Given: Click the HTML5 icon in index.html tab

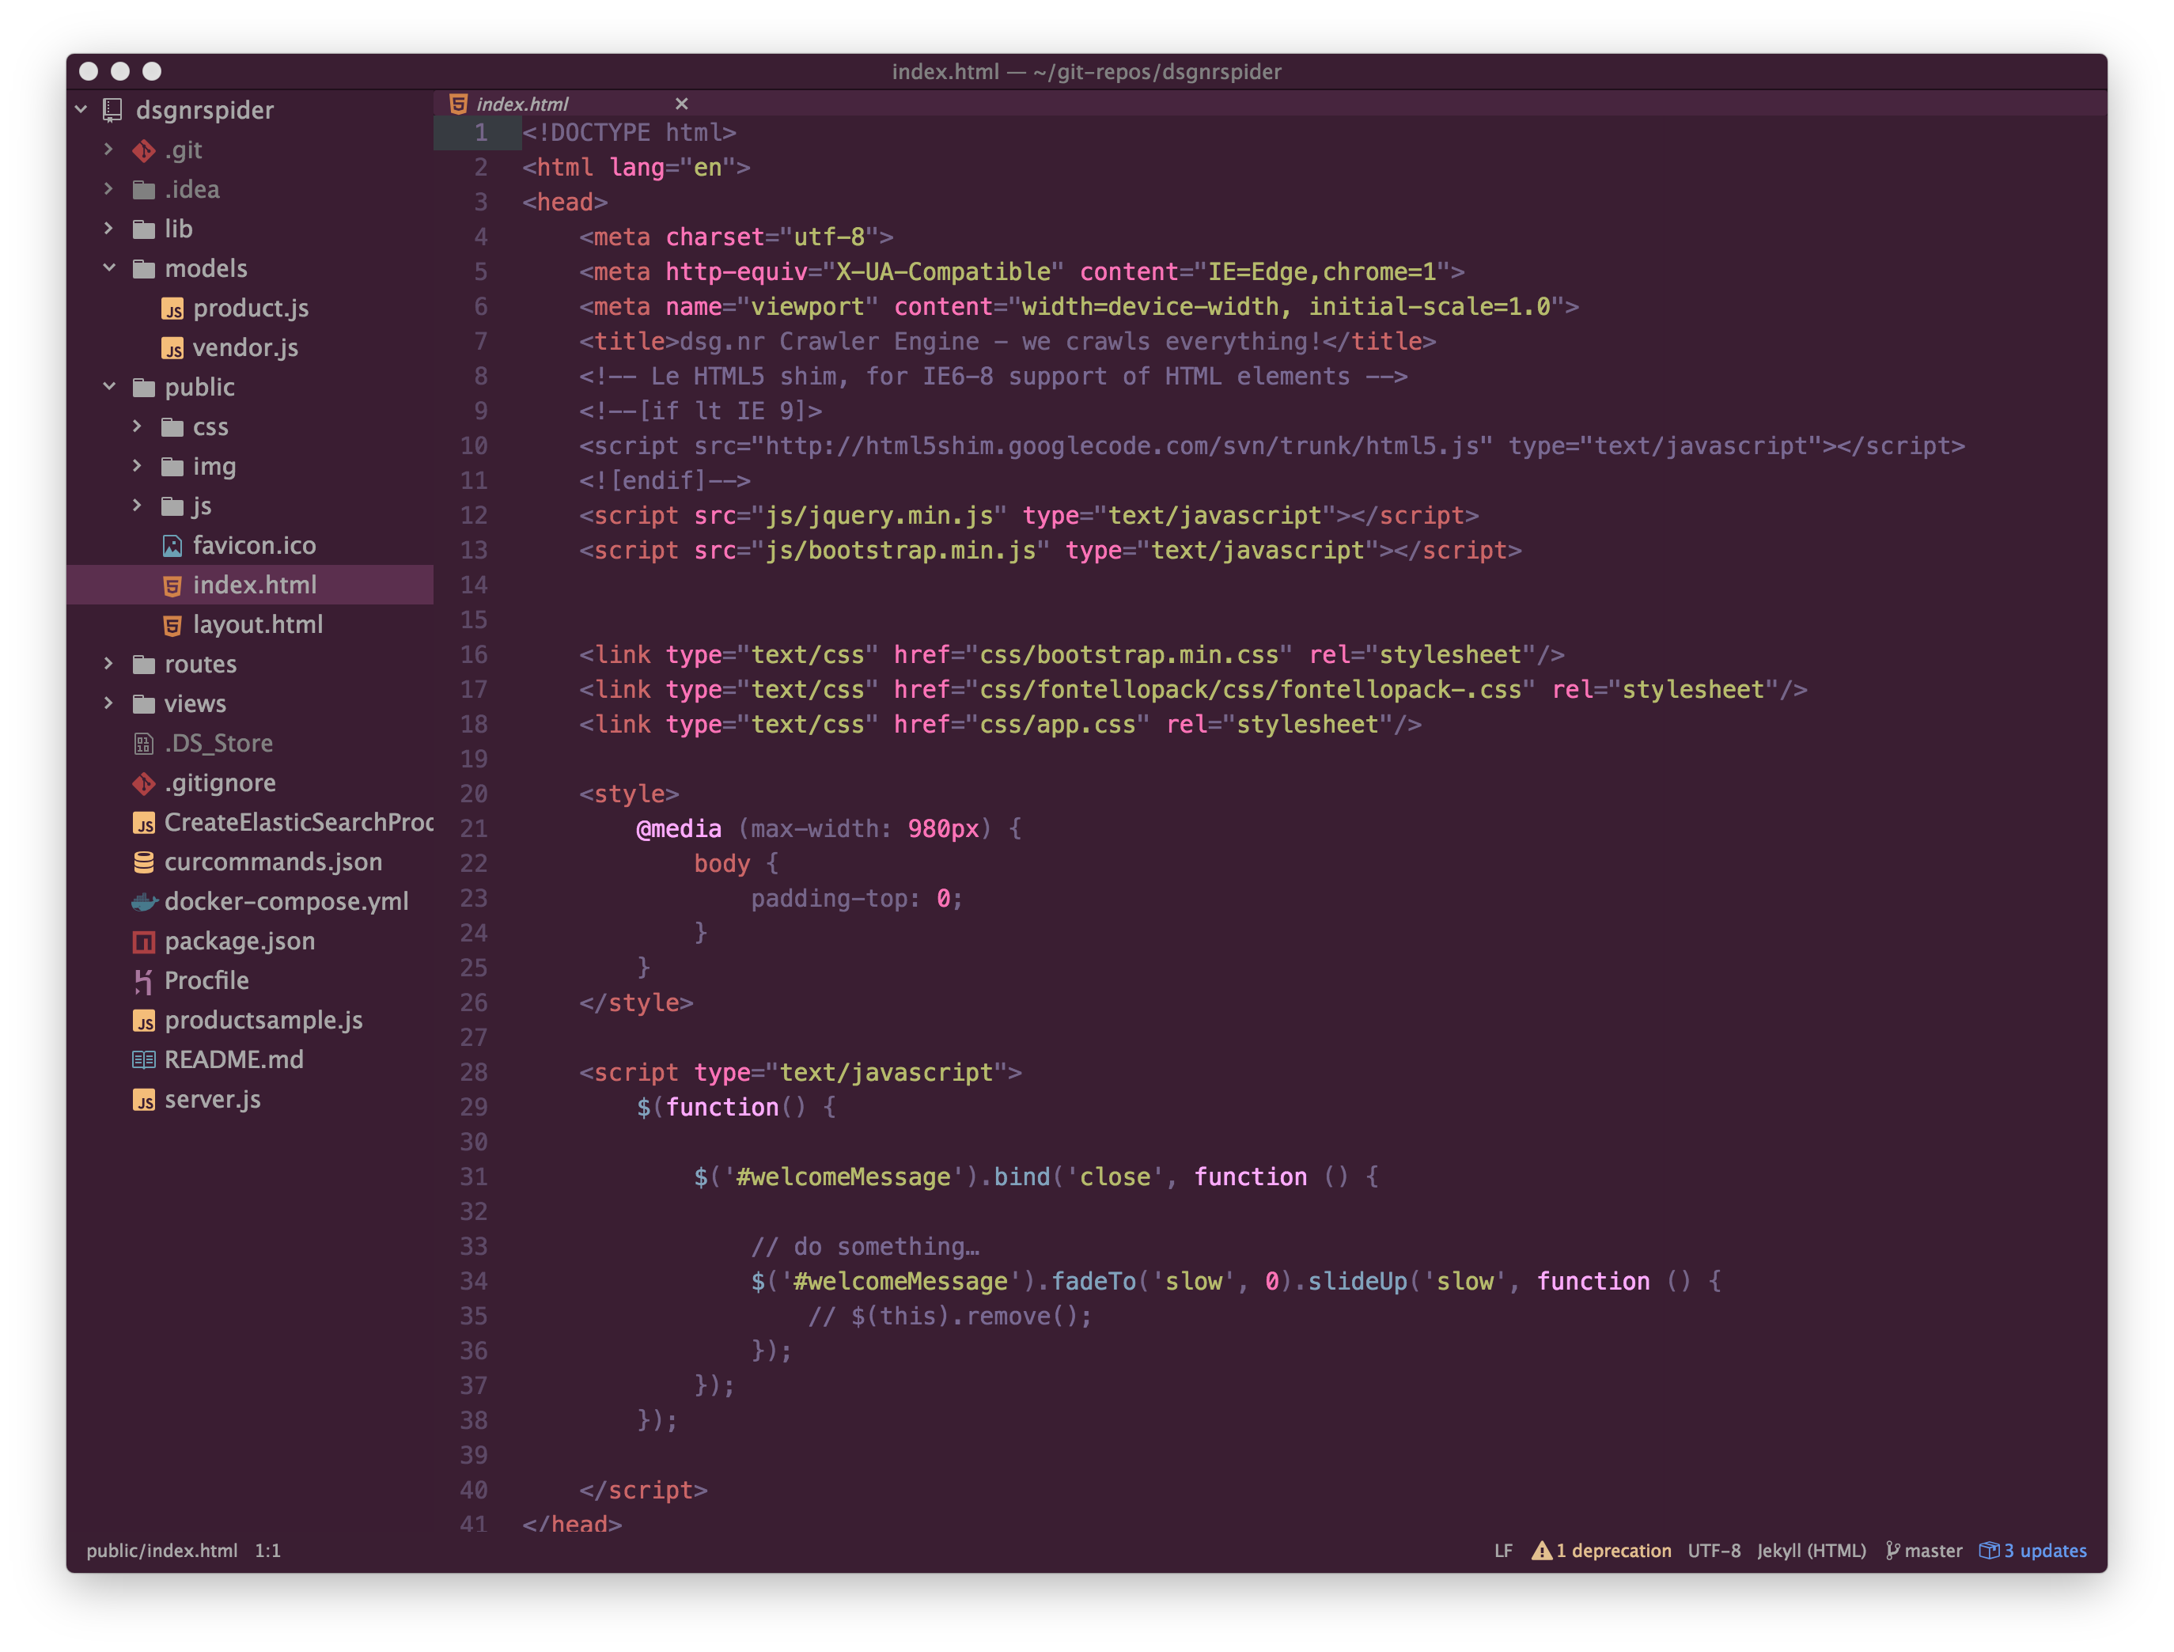Looking at the screenshot, I should 458,103.
